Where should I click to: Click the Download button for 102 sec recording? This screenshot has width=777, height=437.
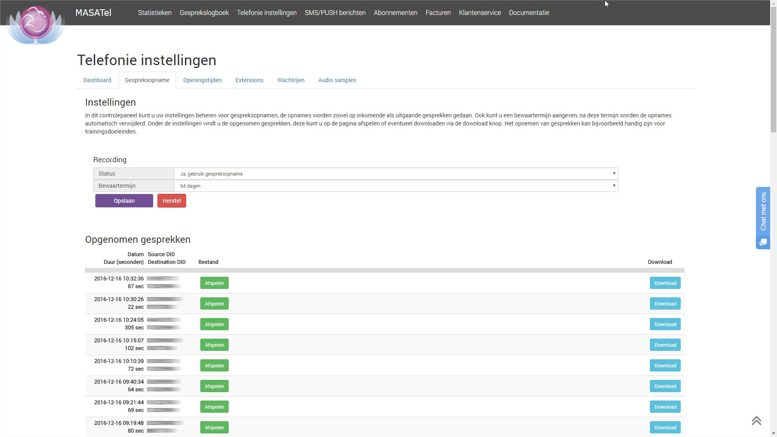[665, 345]
